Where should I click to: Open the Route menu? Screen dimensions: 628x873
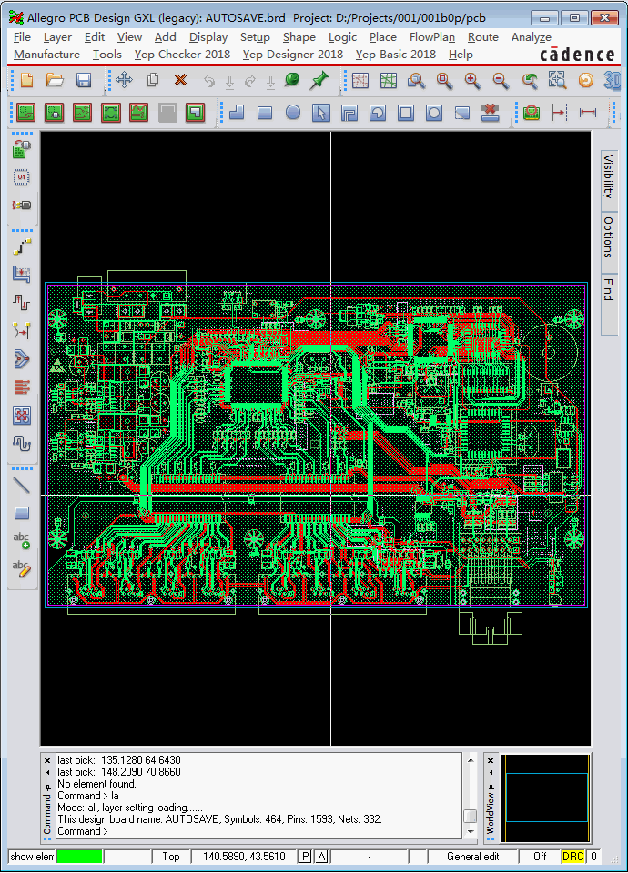point(483,37)
